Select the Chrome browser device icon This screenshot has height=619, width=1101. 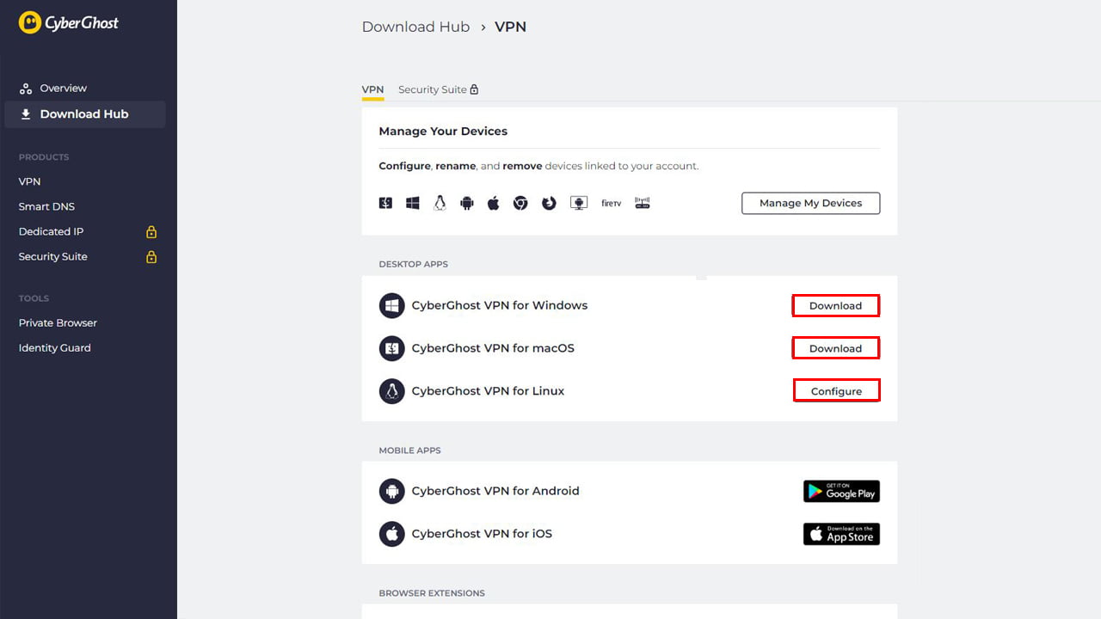pyautogui.click(x=520, y=203)
